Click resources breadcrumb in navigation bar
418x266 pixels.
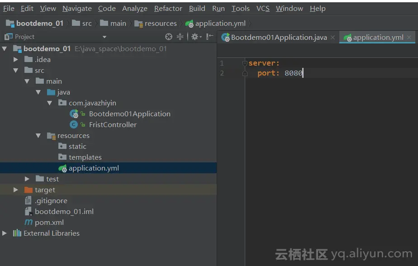point(156,24)
